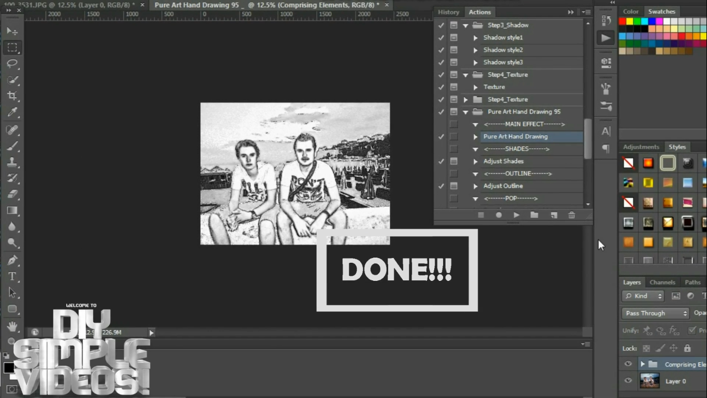Select the Eyedropper tool
Viewport: 707px width, 398px height.
coord(12,112)
